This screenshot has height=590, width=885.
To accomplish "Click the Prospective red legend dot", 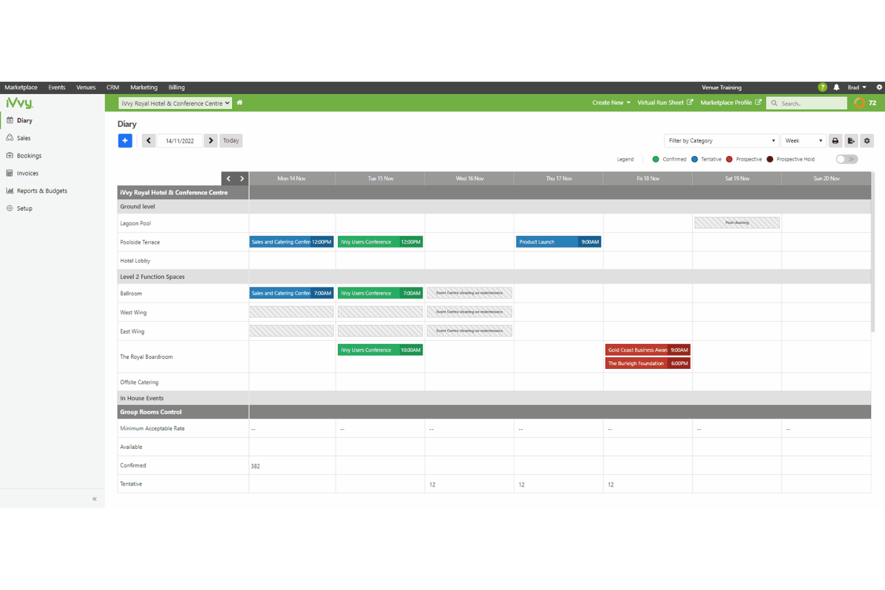I will point(729,159).
